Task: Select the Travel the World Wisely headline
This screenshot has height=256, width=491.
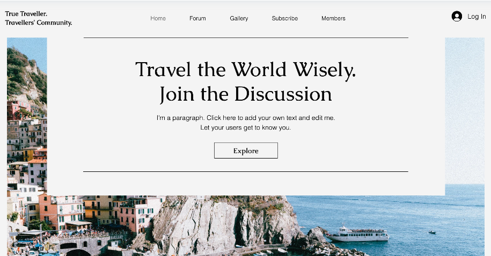Action: coord(246,70)
